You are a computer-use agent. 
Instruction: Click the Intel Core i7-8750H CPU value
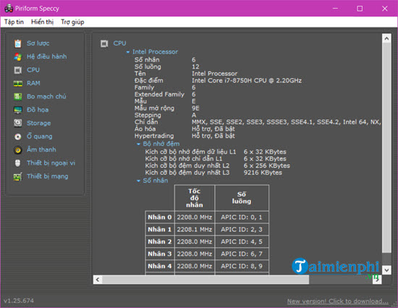[247, 80]
